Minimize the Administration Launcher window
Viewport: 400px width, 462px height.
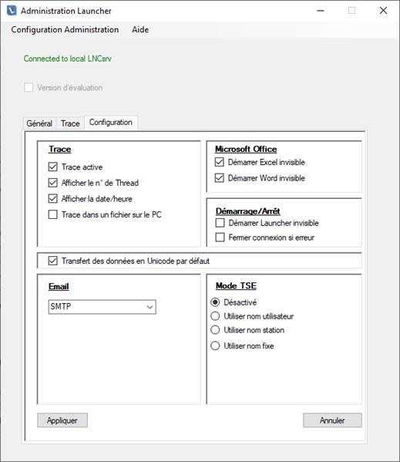point(321,11)
